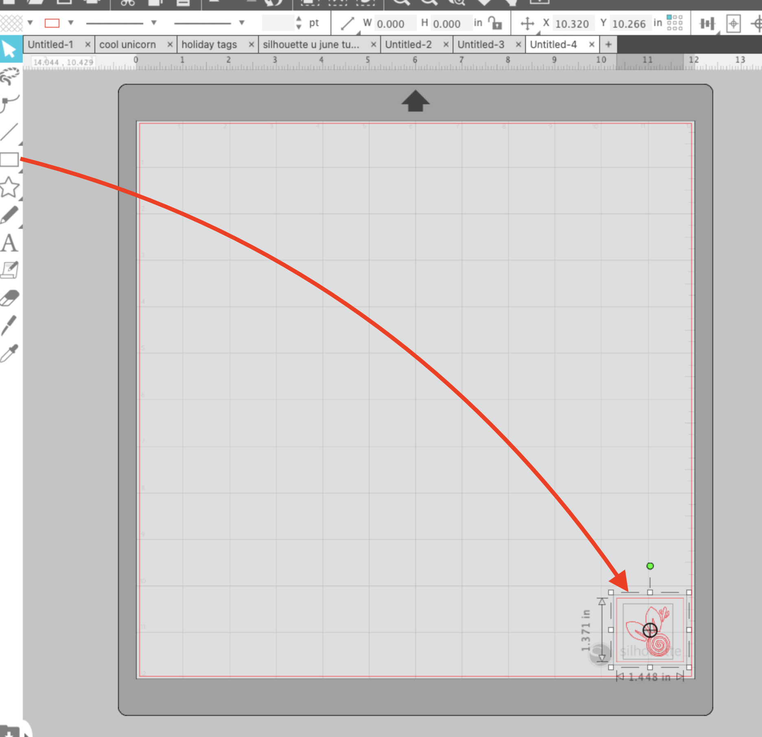Viewport: 762px width, 737px height.
Task: Close the Untitled-1 tab
Action: coord(88,44)
